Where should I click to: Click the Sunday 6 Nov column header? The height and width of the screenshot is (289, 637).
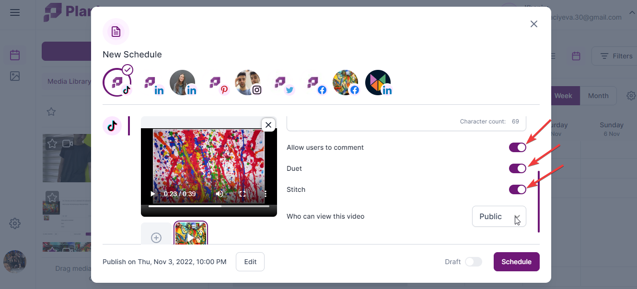(612, 129)
